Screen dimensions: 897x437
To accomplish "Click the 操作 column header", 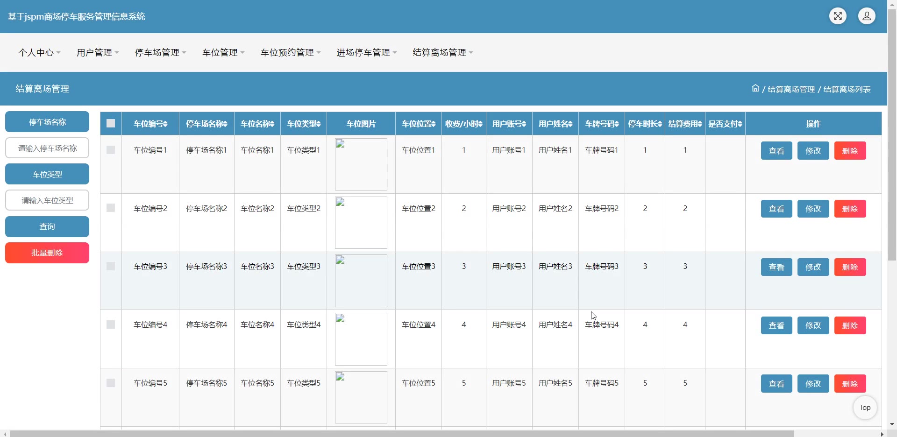I will pos(813,124).
